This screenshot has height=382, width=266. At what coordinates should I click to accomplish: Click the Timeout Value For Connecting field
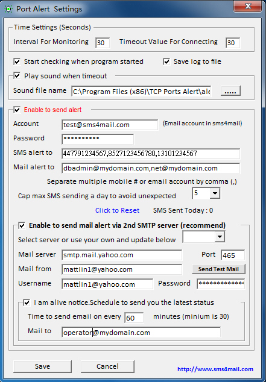coord(233,43)
